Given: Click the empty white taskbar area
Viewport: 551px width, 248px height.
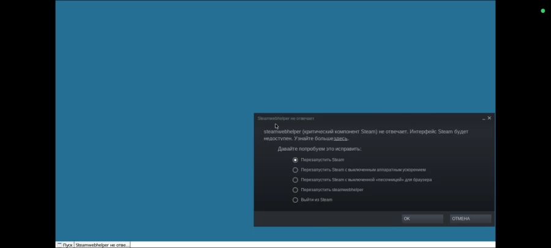Looking at the screenshot, I should tap(306, 244).
